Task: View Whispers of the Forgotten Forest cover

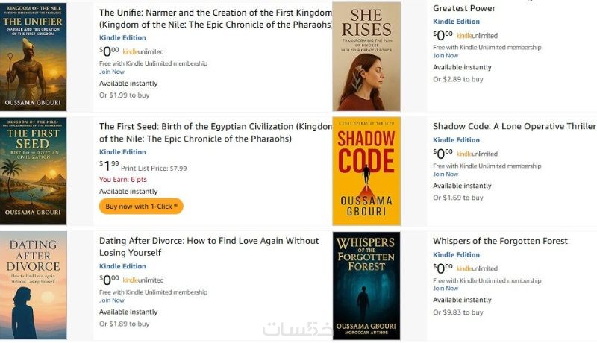Action: click(366, 286)
